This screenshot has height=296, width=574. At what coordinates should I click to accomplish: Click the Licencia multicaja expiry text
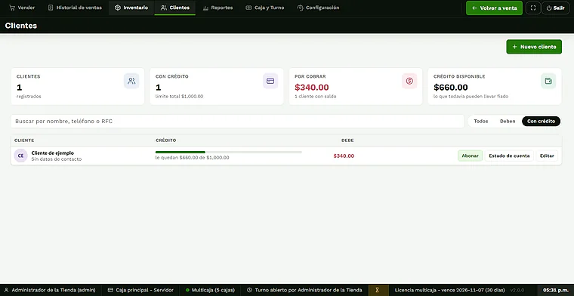(x=451, y=290)
